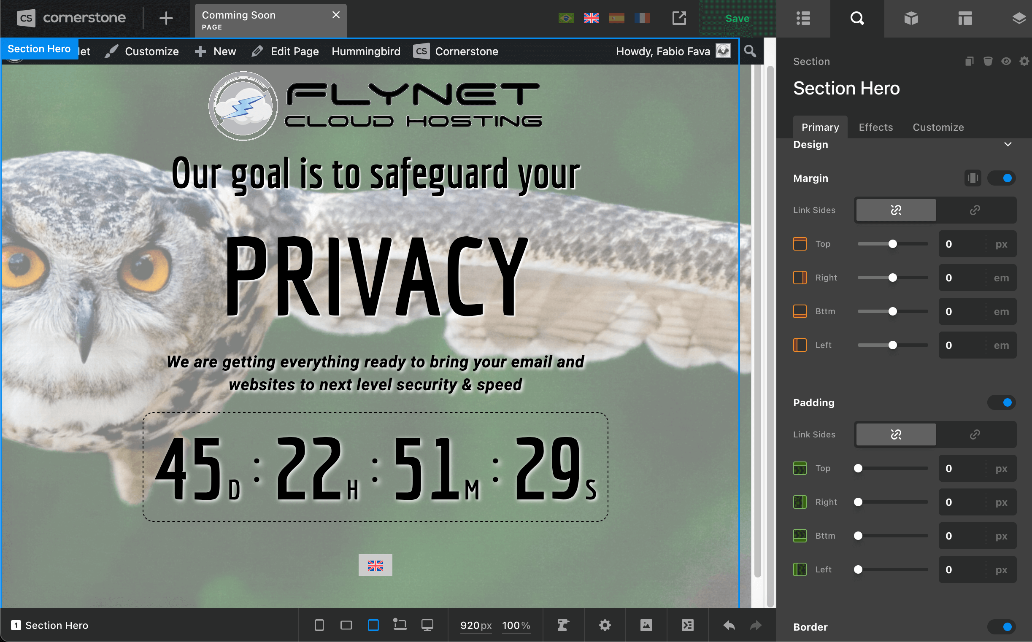
Task: Switch to the Brazilian flag language
Action: 566,18
